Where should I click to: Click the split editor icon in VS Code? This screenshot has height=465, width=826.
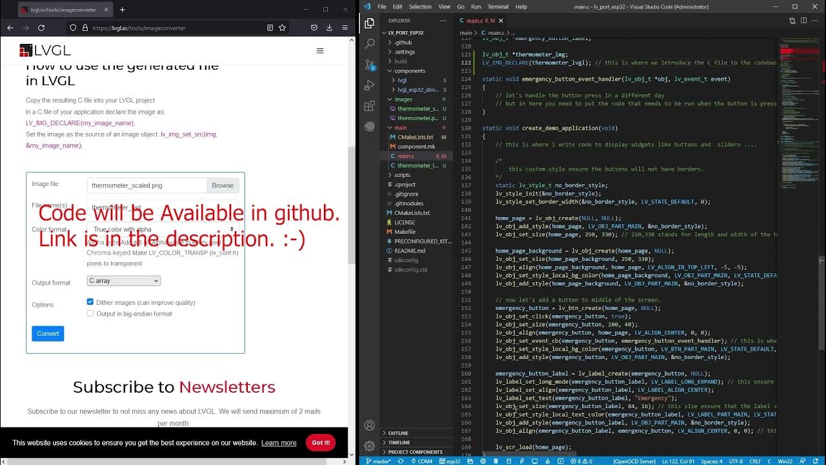803,21
